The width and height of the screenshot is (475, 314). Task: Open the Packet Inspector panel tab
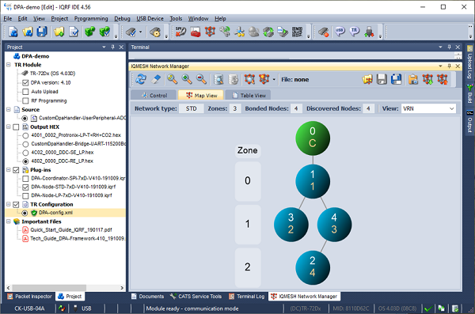pyautogui.click(x=30, y=297)
